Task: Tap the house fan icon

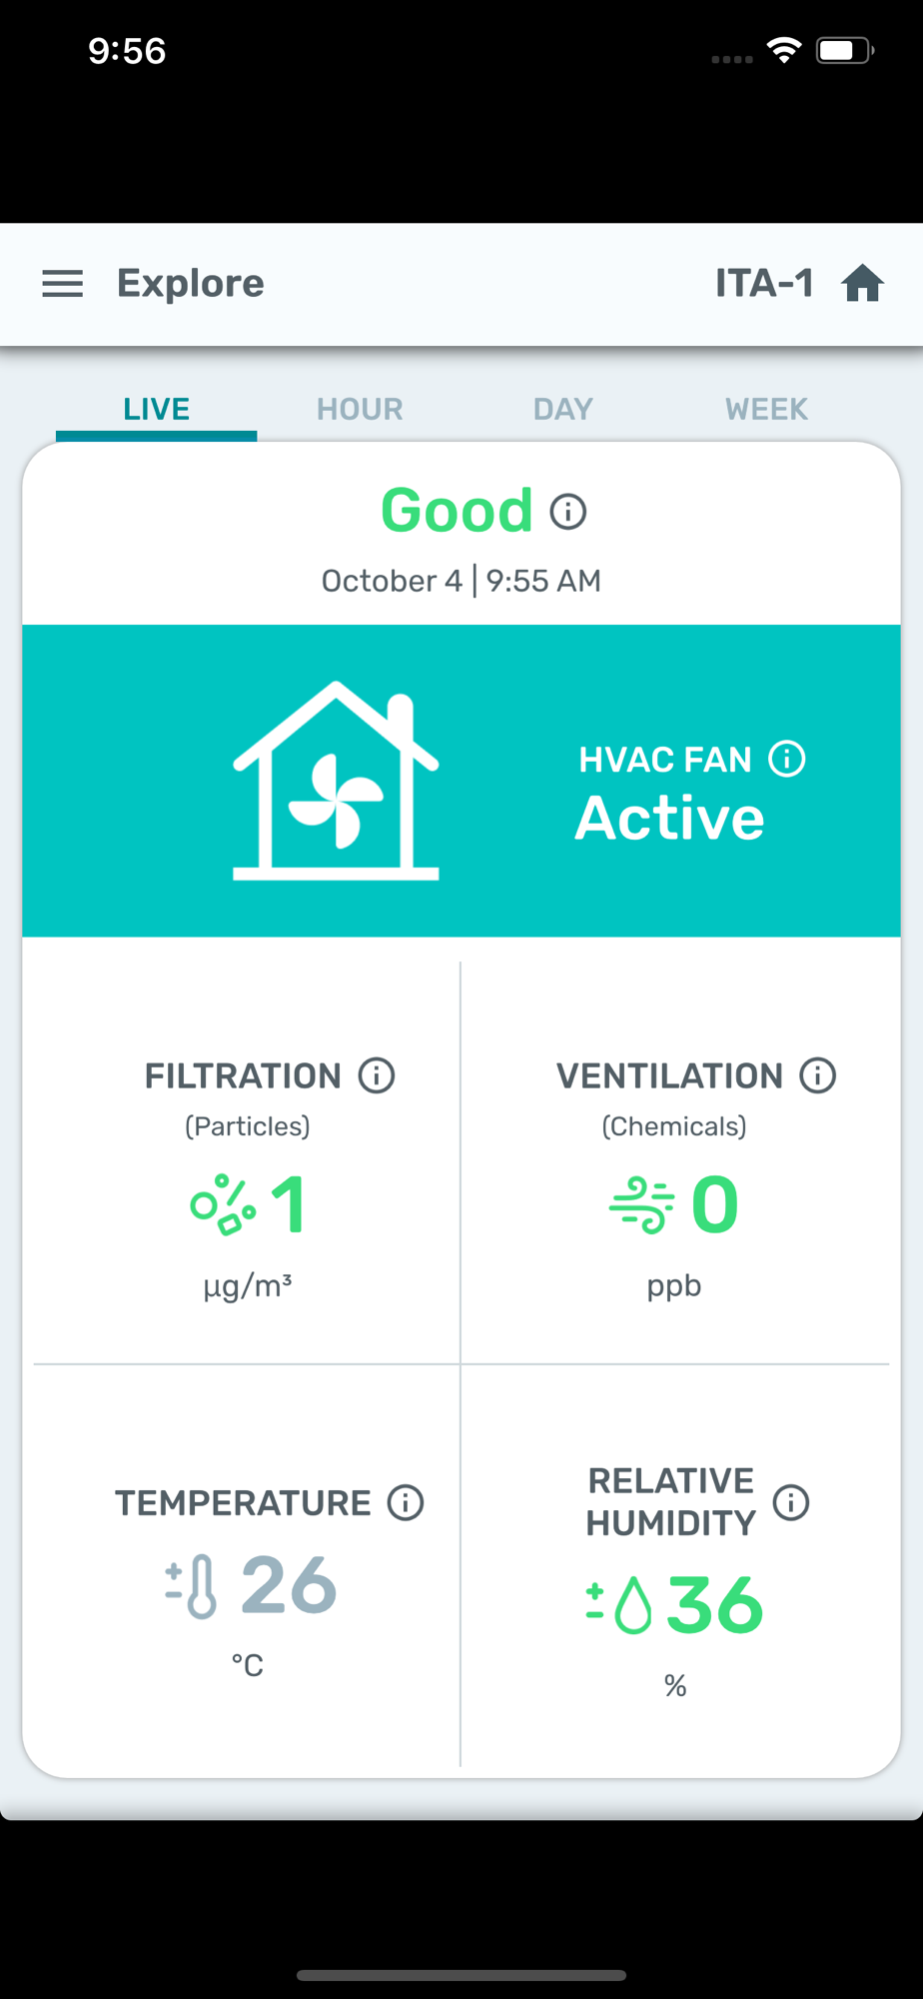Action: pyautogui.click(x=336, y=782)
